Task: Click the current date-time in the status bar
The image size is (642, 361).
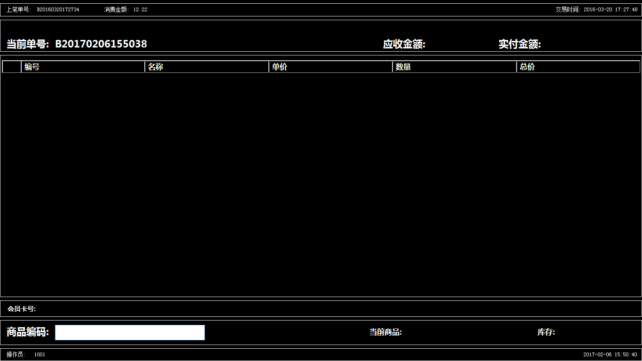Action: tap(610, 354)
